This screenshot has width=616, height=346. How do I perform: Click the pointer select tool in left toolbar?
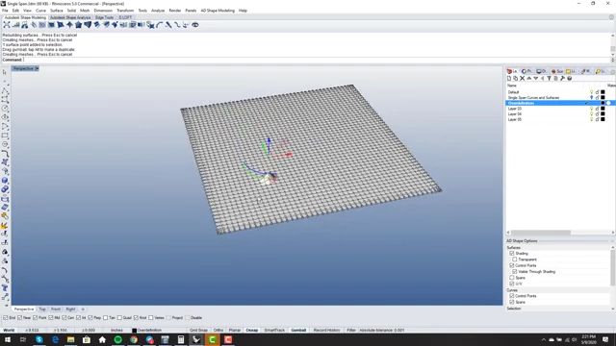tap(5, 72)
